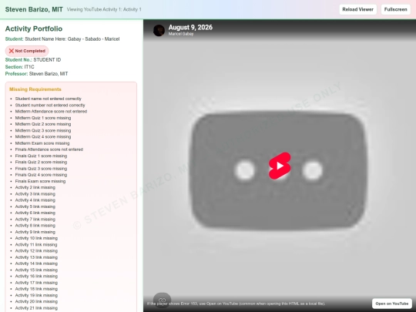This screenshot has width=416, height=312.
Task: Click 'Midterm Quiz 4 score missing' item
Action: 43,137
